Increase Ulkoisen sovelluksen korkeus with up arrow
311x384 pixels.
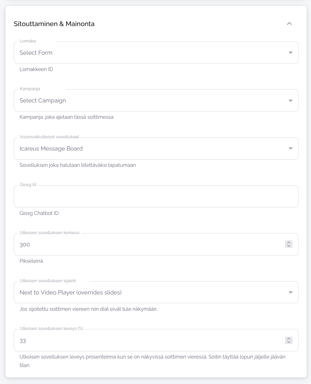(289, 243)
